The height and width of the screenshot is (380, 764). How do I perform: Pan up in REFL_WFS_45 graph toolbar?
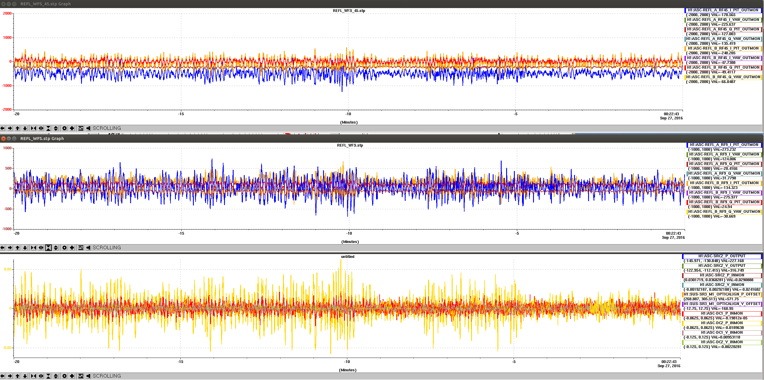click(18, 128)
